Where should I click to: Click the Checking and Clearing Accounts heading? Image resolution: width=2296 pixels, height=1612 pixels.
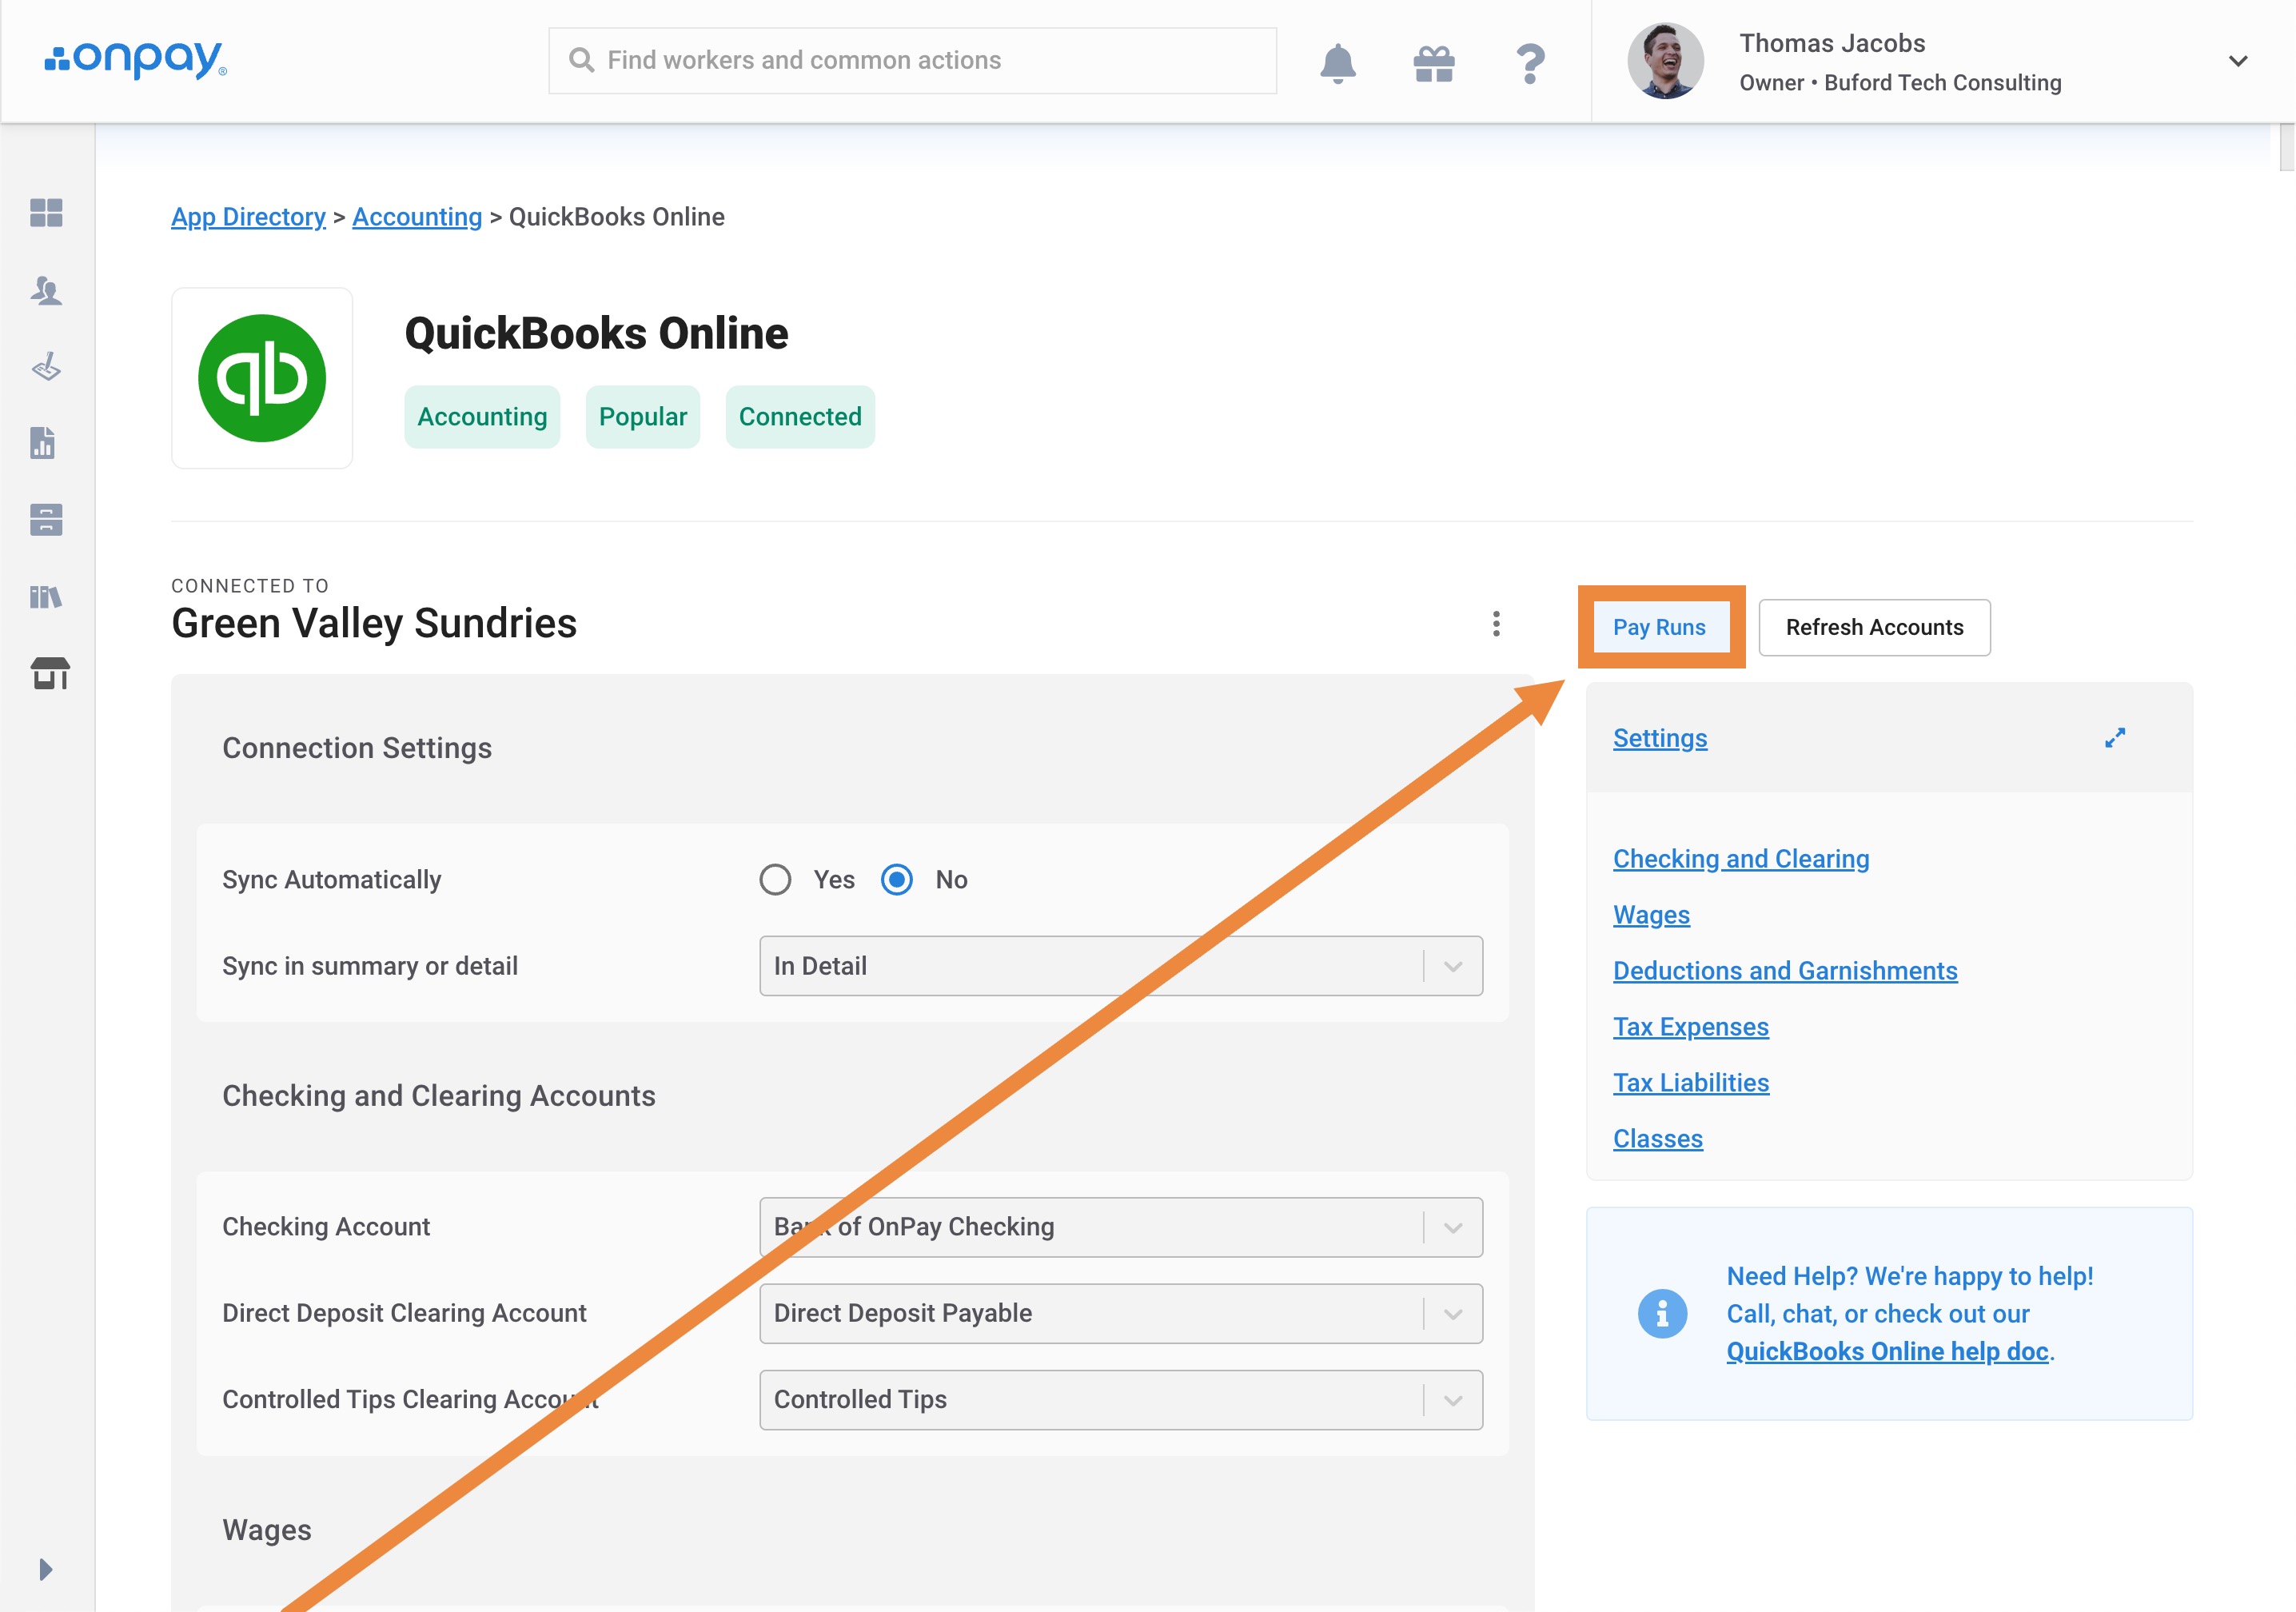point(439,1096)
